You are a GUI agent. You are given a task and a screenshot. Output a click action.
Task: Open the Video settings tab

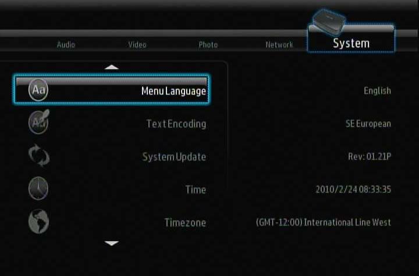[137, 45]
